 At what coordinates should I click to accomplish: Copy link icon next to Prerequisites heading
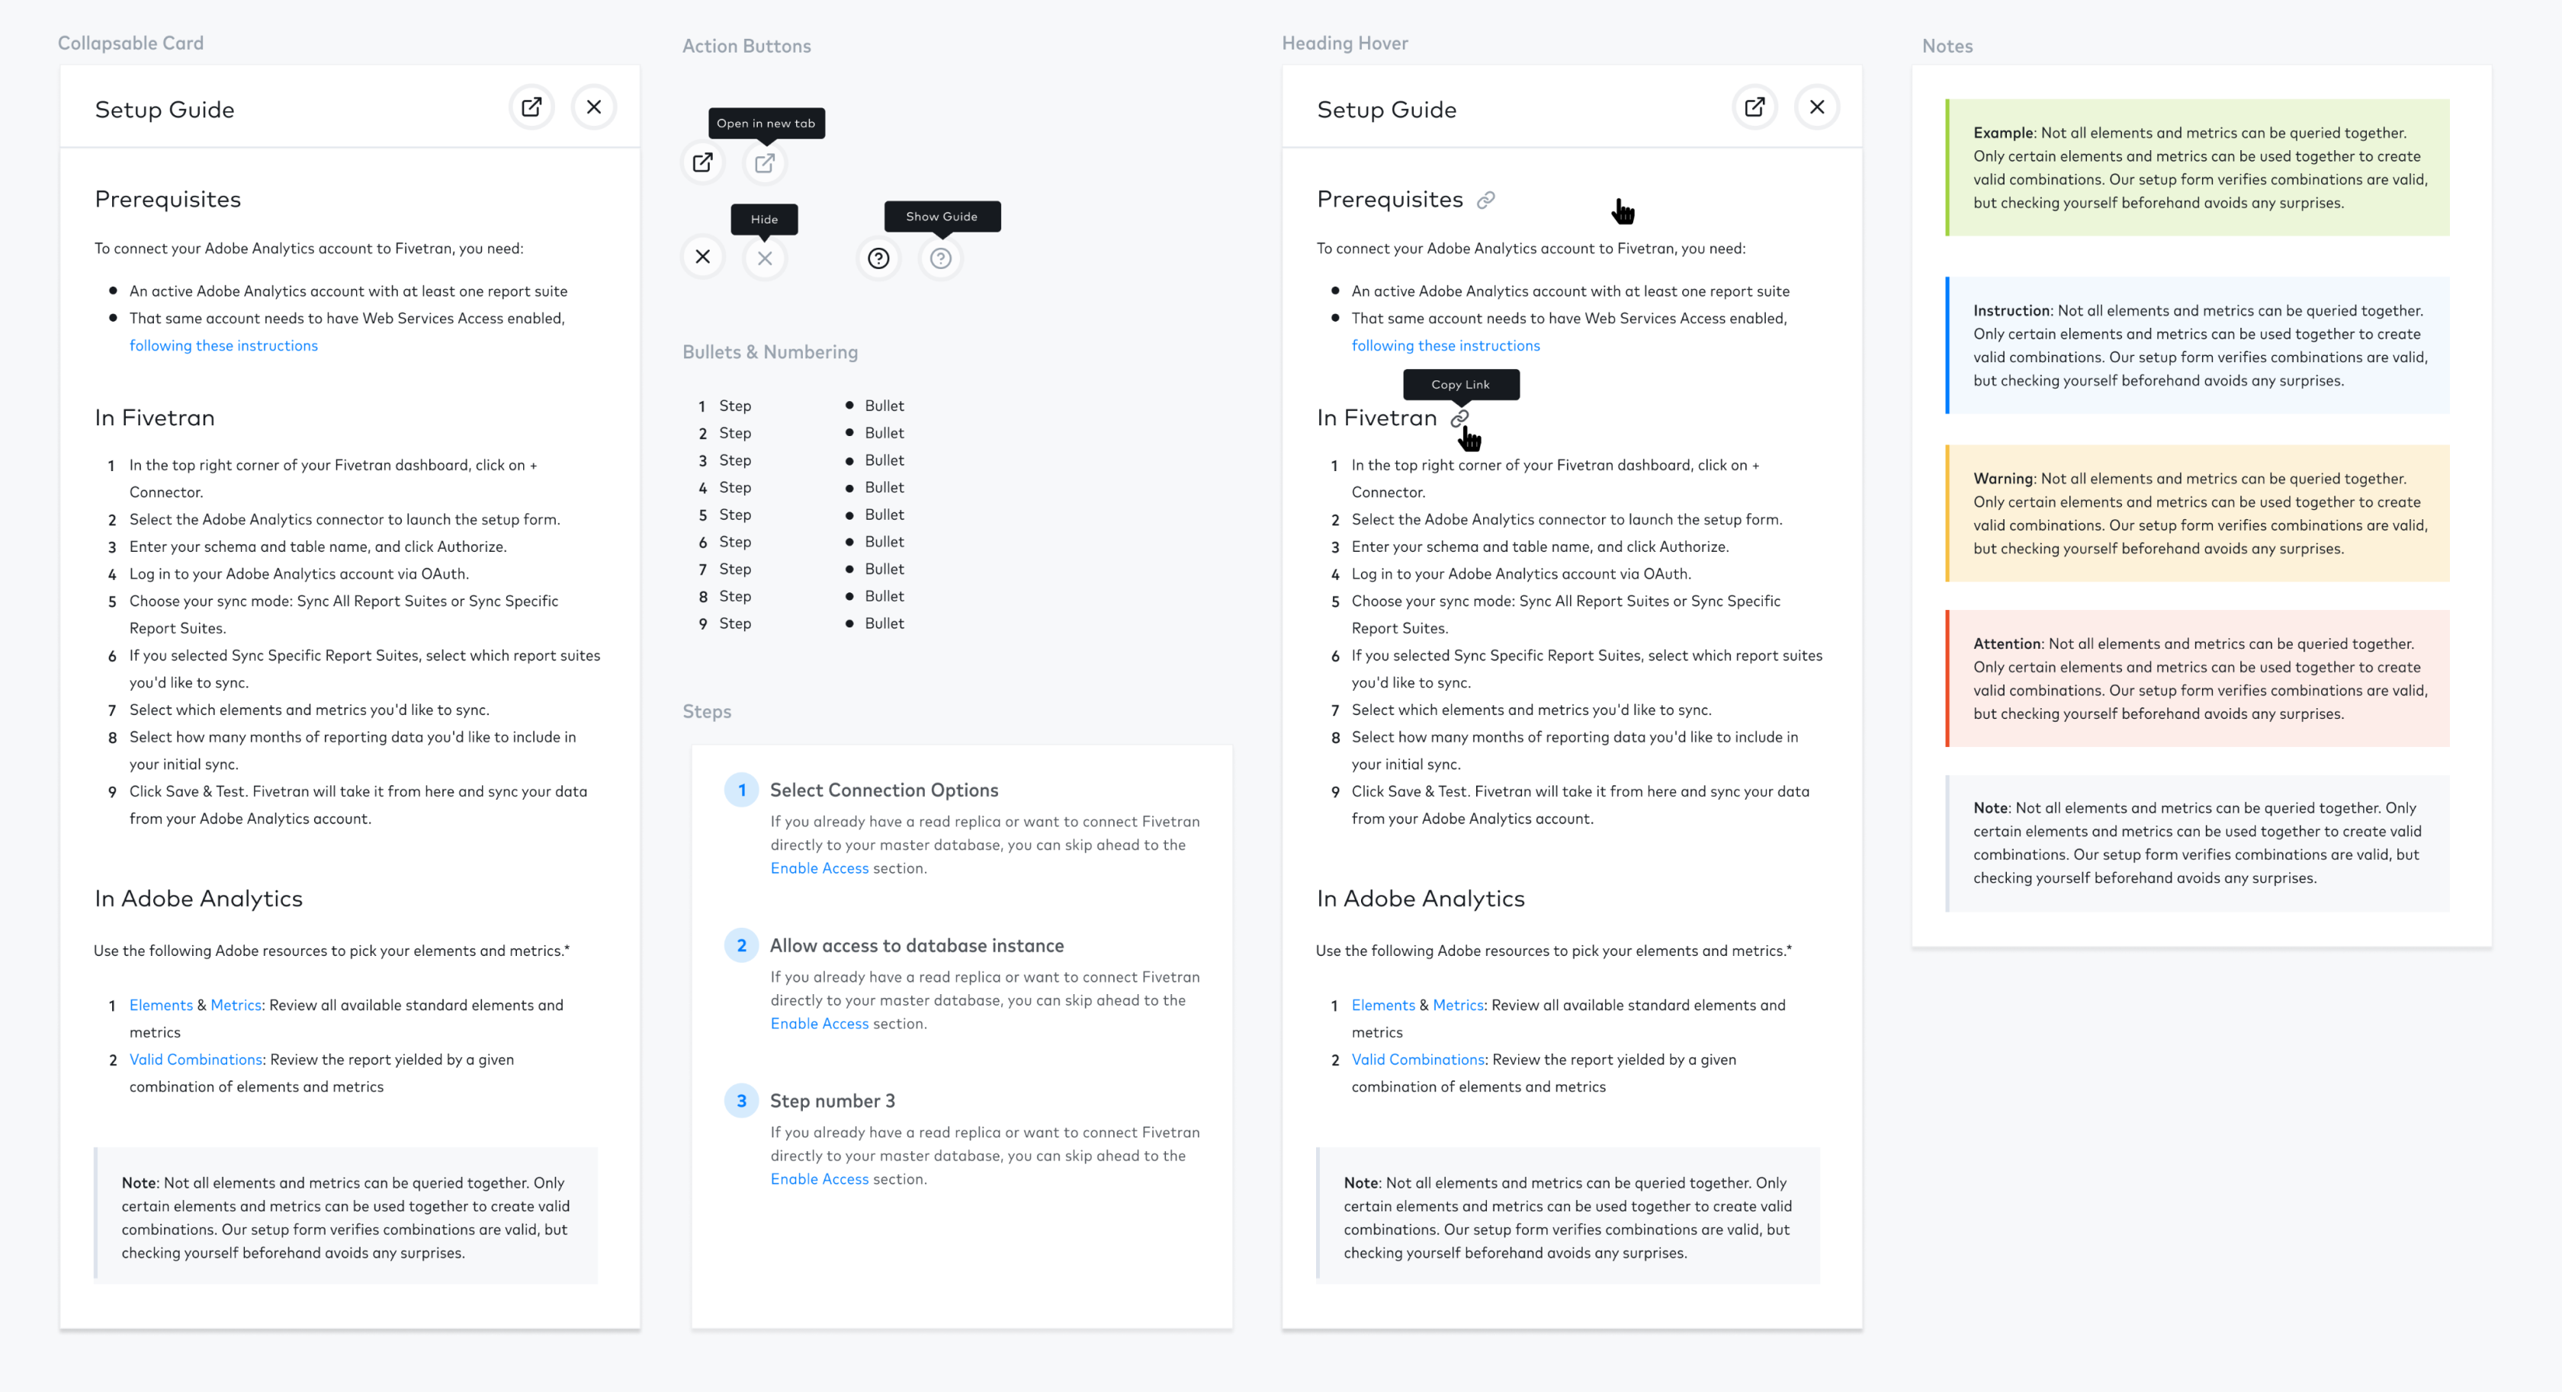pyautogui.click(x=1486, y=200)
